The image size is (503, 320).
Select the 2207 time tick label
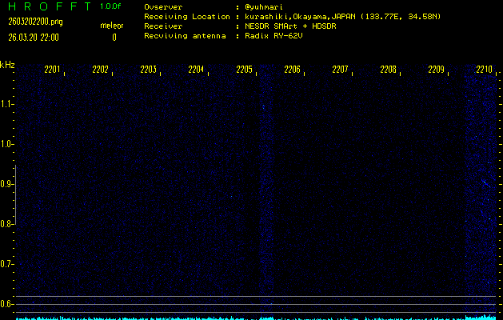pos(340,70)
